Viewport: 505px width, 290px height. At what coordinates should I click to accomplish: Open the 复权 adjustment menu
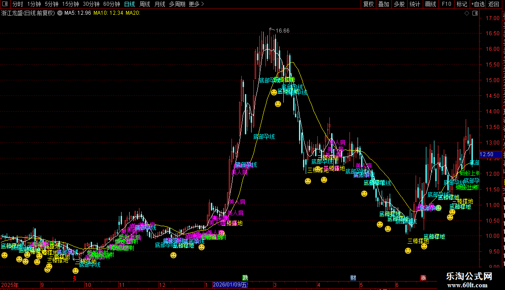tap(368, 4)
